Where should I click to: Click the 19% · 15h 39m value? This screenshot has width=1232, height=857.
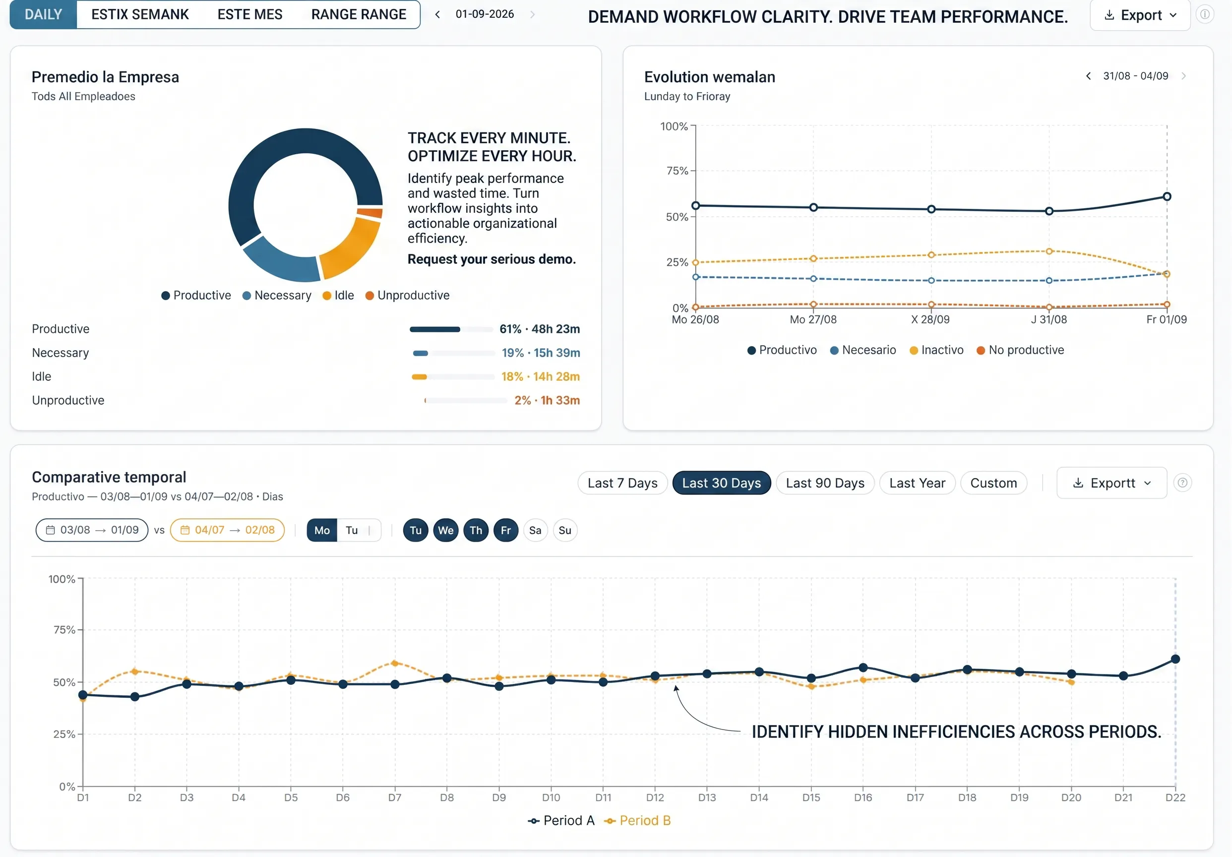click(x=540, y=353)
